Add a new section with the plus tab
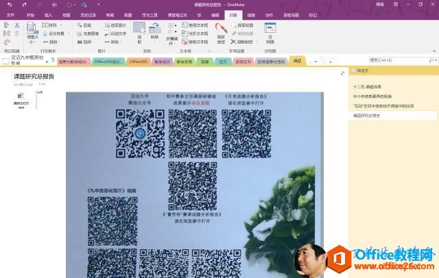The width and height of the screenshot is (439, 278). pyautogui.click(x=331, y=62)
